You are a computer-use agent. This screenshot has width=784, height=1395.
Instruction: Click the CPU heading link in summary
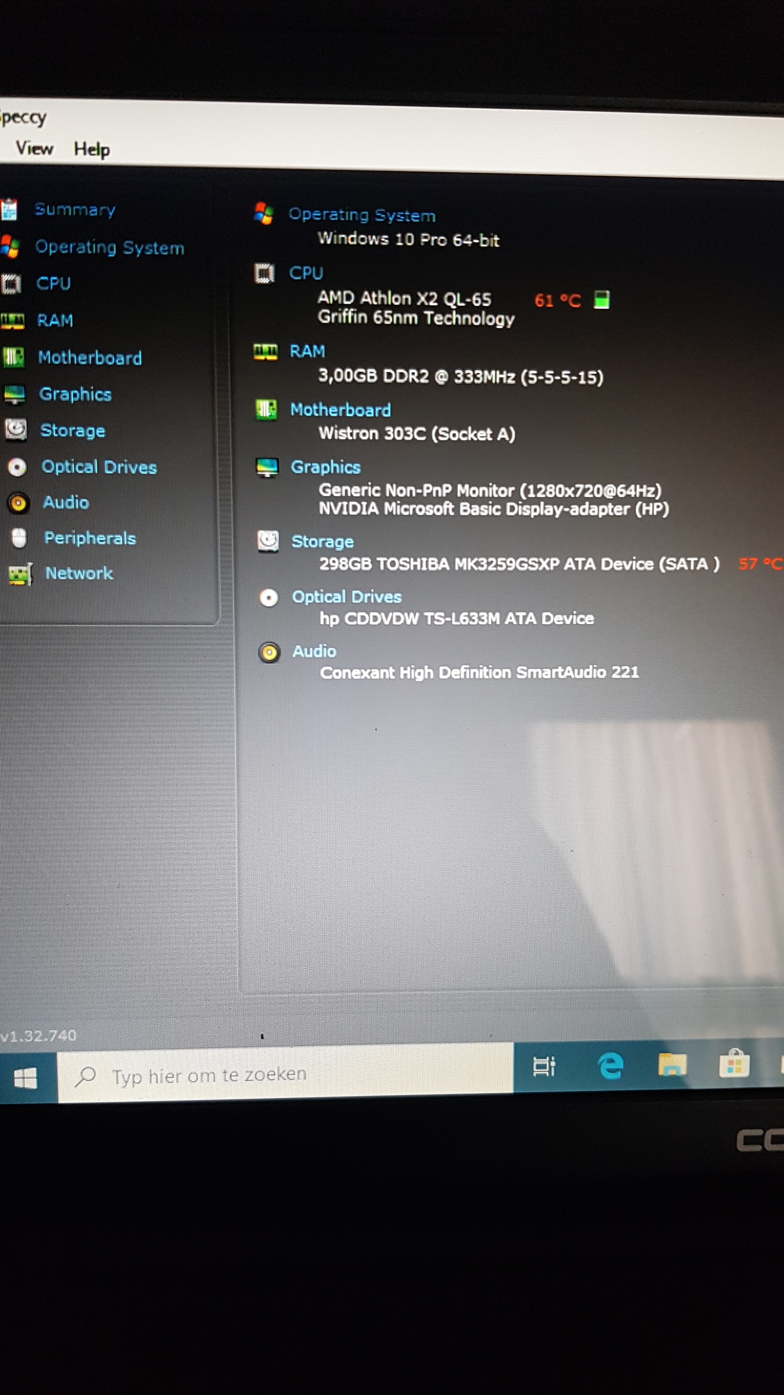pyautogui.click(x=306, y=273)
